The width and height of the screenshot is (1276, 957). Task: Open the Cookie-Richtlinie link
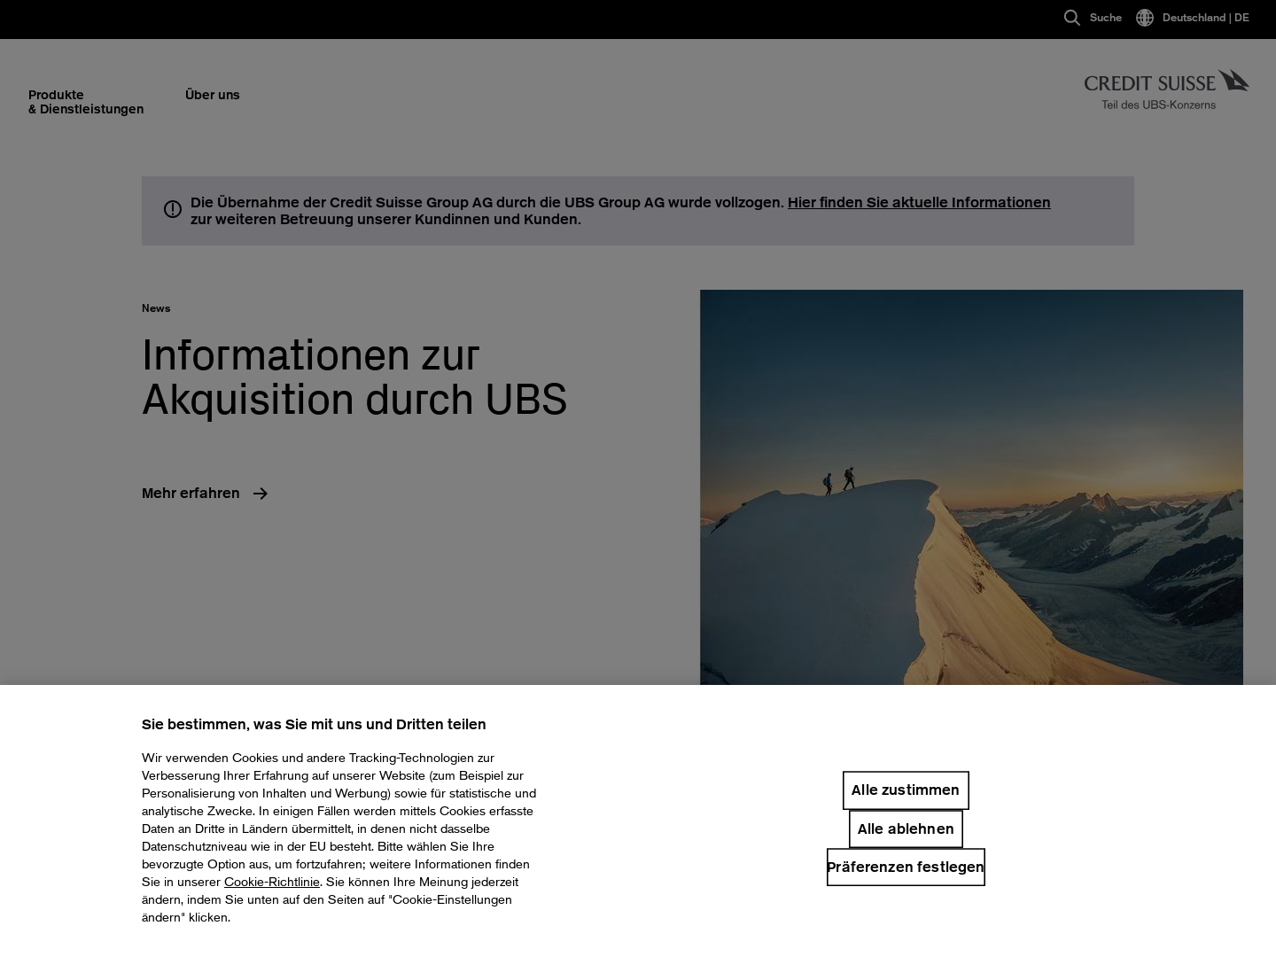[x=272, y=882]
